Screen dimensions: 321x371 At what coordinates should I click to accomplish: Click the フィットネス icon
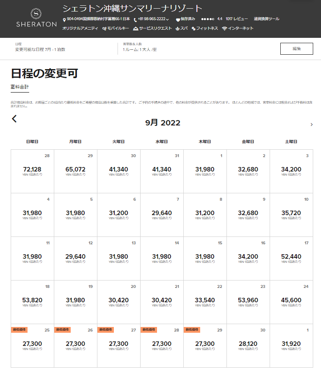click(193, 29)
